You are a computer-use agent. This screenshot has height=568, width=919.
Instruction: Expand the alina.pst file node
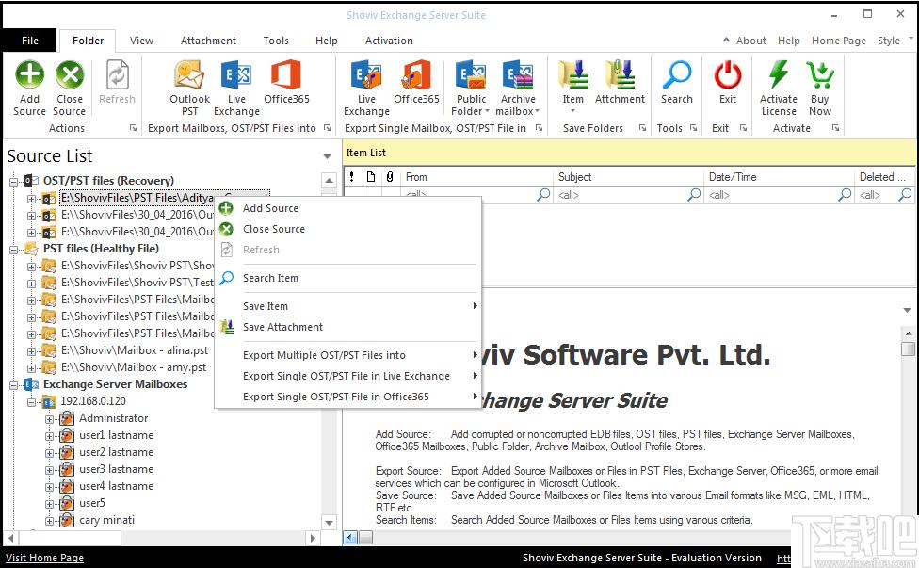[x=31, y=351]
